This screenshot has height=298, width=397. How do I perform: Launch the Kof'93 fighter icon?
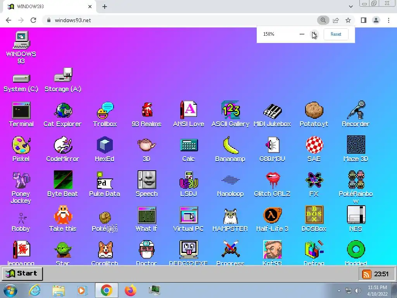click(273, 249)
